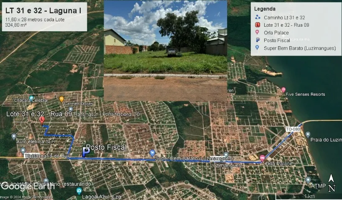Click Super Bem Barato (Luzimangues) legend entry
This screenshot has height=200, width=342.
pyautogui.click(x=299, y=48)
